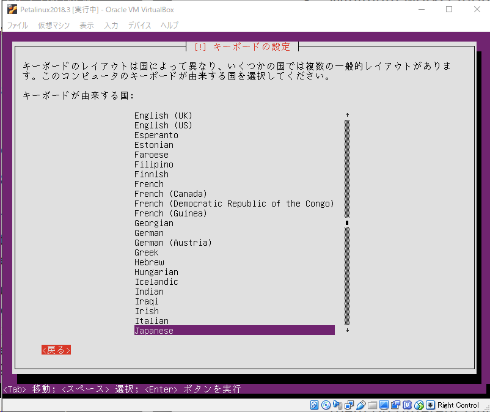Screen dimensions: 490x412
Task: Click the scrollbar down arrow
Action: pyautogui.click(x=347, y=329)
